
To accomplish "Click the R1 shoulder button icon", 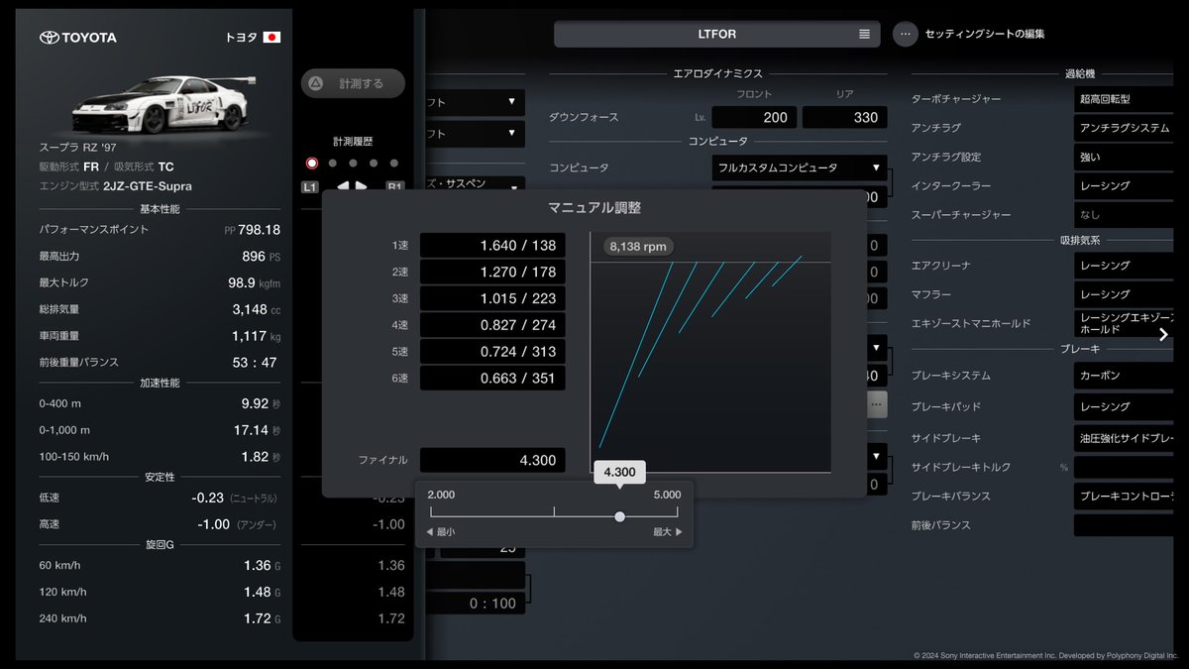I will [395, 186].
